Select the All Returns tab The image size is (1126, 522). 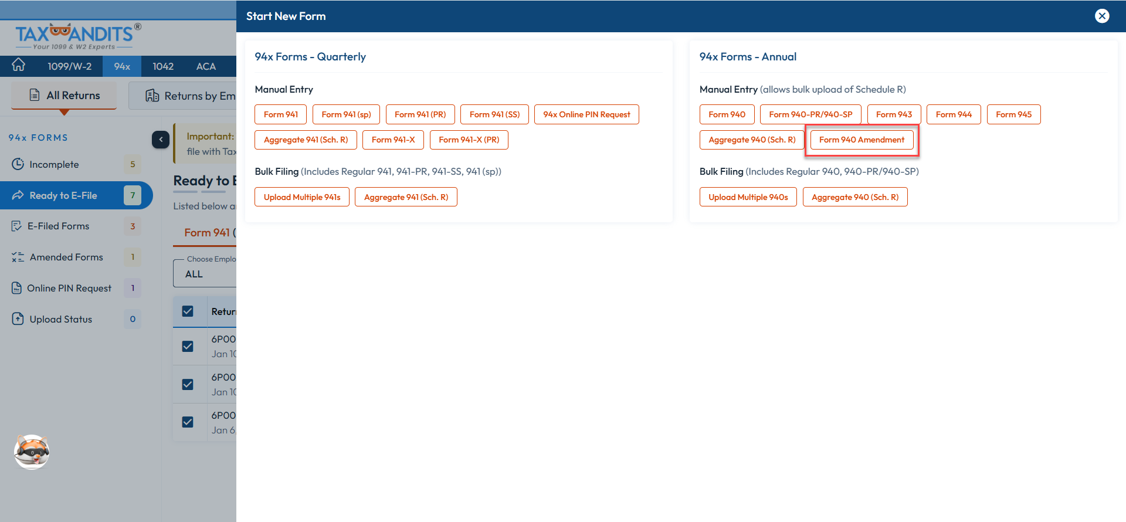(x=64, y=95)
